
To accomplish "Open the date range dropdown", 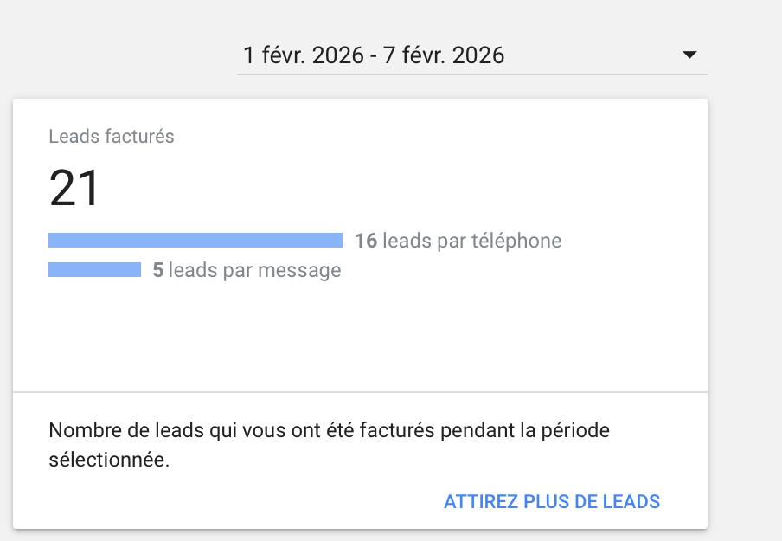I will click(471, 55).
